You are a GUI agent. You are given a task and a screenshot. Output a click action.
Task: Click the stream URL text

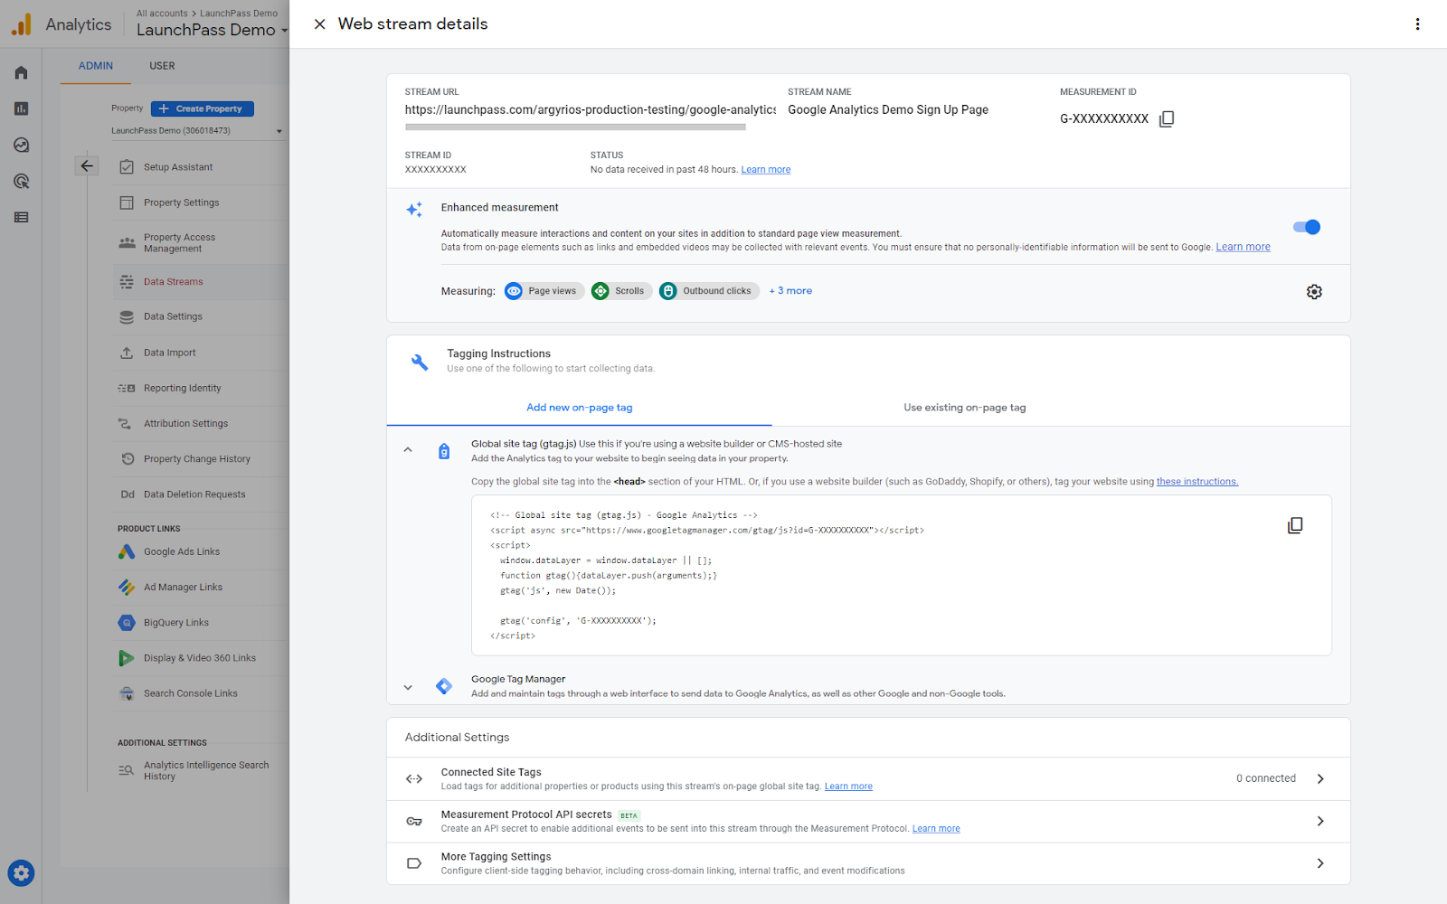[x=591, y=110]
